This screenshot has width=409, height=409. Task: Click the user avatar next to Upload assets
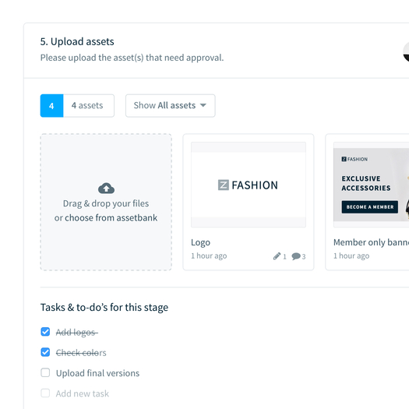point(406,52)
